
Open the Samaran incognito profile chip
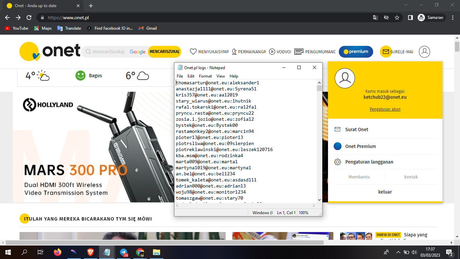point(431,18)
